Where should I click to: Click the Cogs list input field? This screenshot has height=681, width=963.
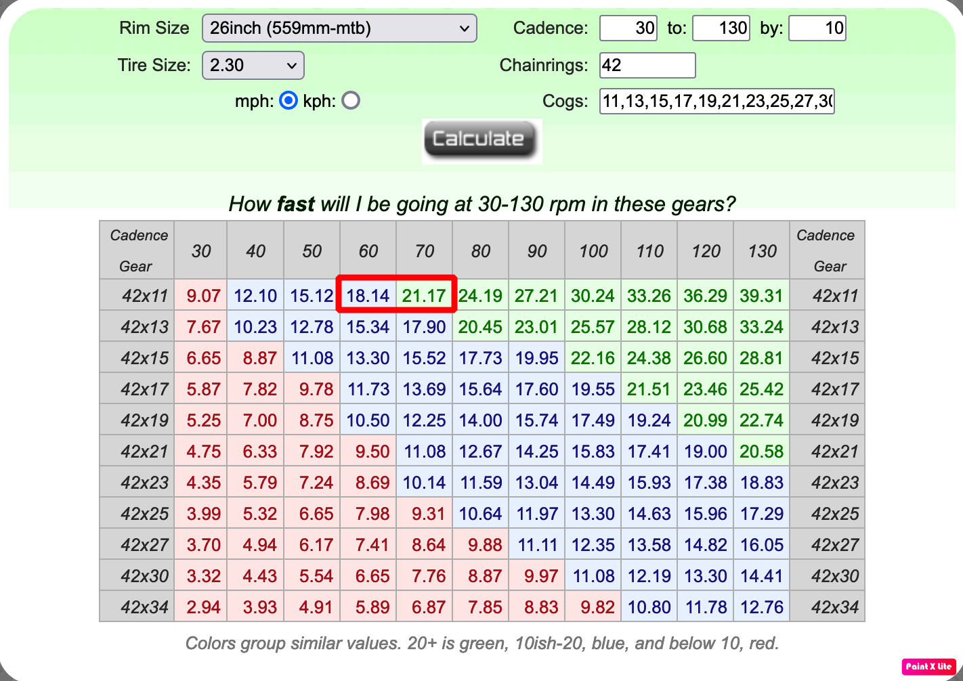(716, 101)
